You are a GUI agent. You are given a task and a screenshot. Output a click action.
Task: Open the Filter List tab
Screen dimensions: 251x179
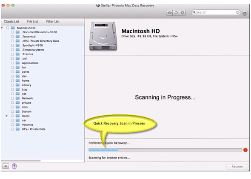53,21
